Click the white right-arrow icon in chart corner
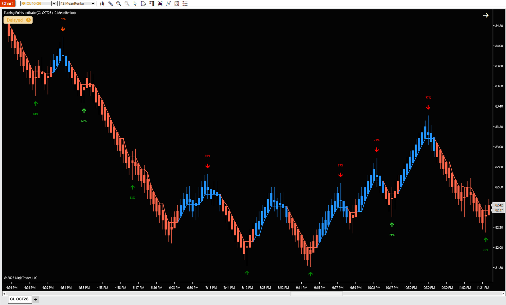The width and height of the screenshot is (506, 305). 486,15
